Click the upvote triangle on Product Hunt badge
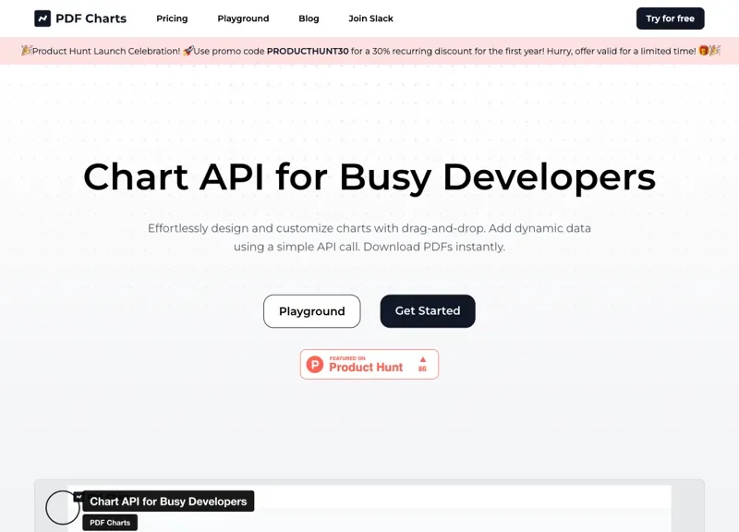 [x=422, y=359]
